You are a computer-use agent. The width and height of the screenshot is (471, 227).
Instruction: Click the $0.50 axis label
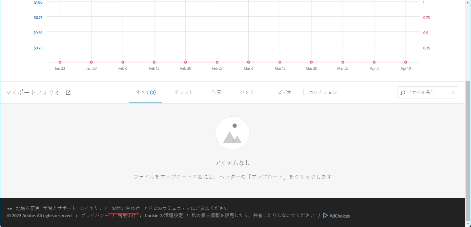(38, 33)
